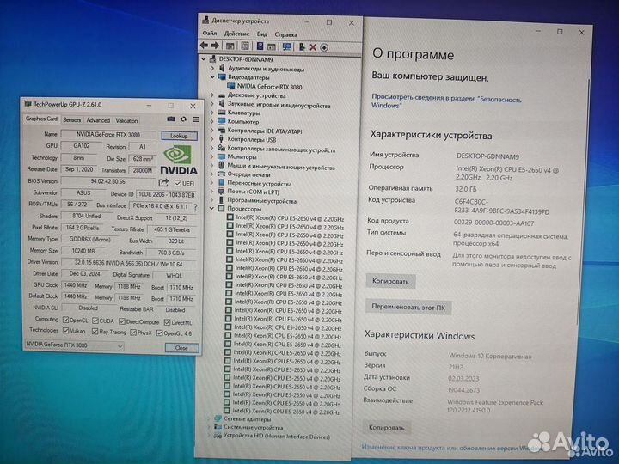The width and height of the screenshot is (619, 464).
Task: Click the Audio inputs and outputs speaker icon
Action: pos(222,68)
